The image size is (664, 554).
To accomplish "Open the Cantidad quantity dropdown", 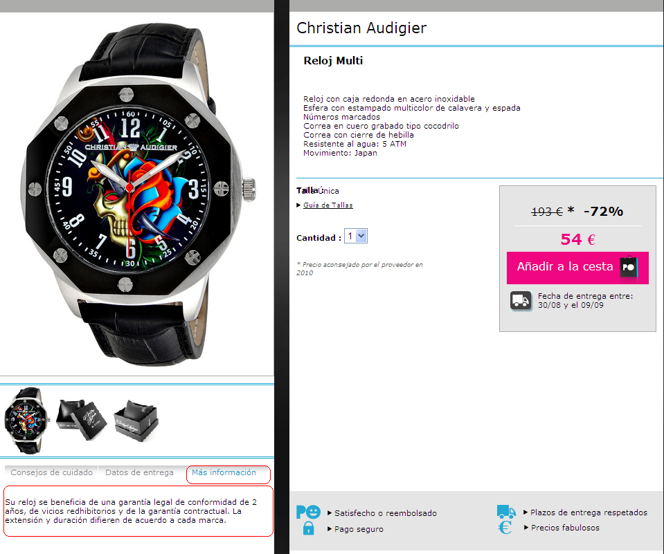I will pyautogui.click(x=356, y=236).
